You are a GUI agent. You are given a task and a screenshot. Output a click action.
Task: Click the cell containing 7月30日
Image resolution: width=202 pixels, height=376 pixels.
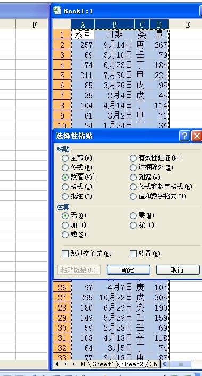114,75
